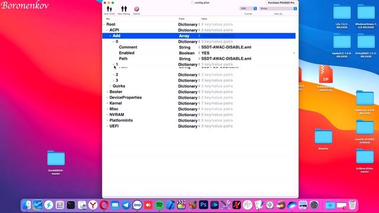
Task: Click the Class column header
Action: [x=182, y=19]
